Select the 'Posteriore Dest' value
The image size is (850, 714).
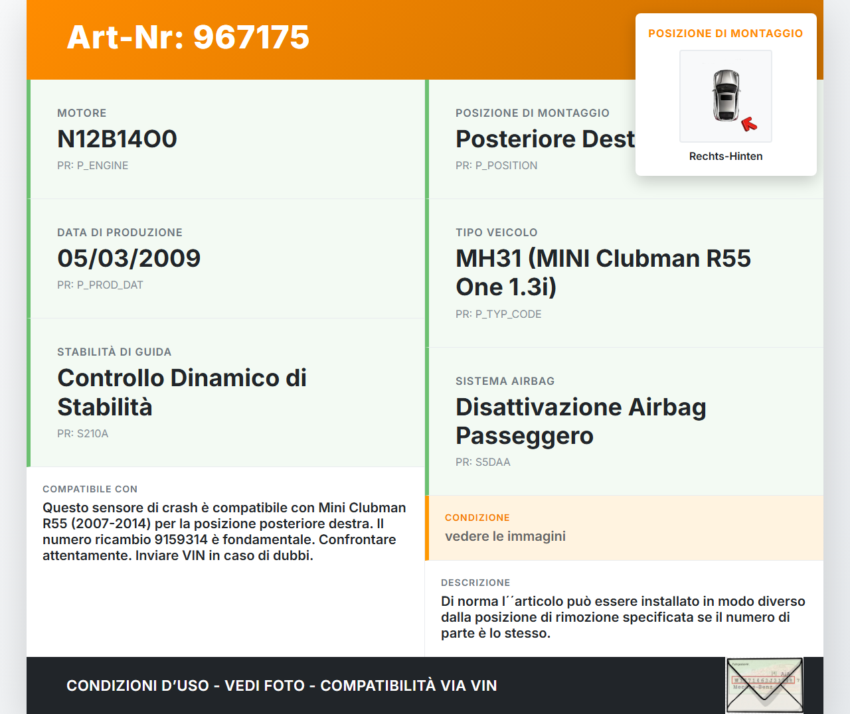coord(545,139)
